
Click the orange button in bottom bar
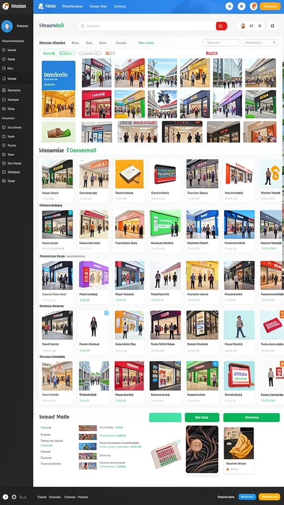pos(269,497)
